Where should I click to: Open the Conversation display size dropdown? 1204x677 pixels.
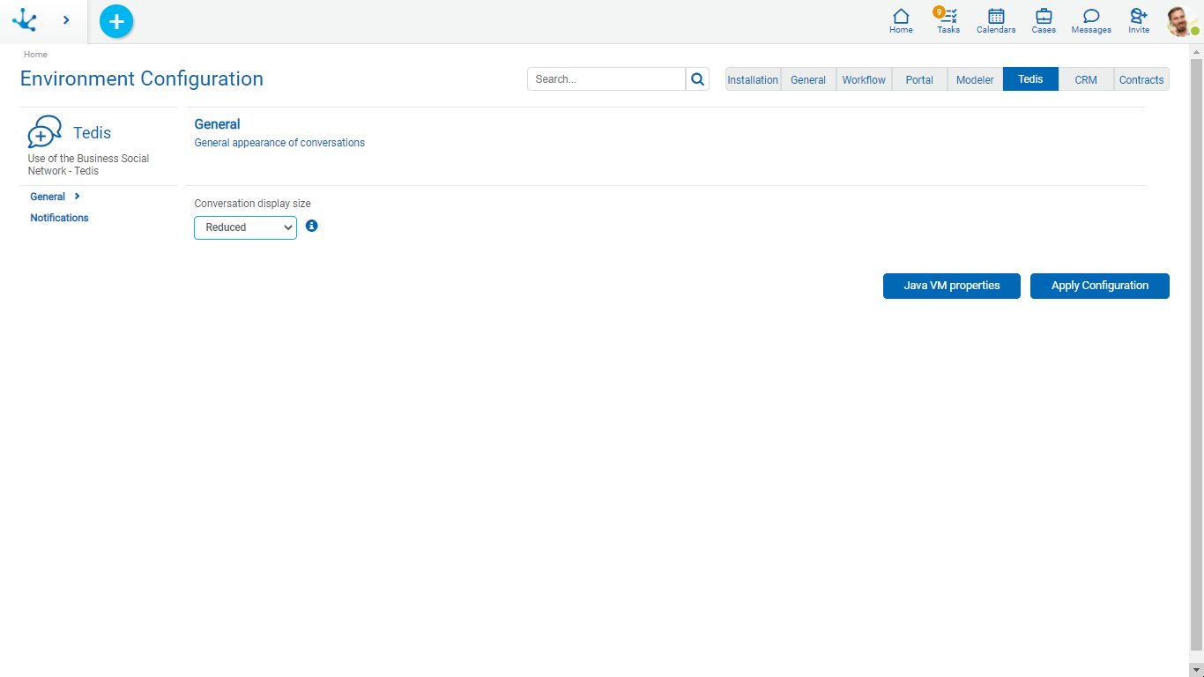(x=245, y=227)
